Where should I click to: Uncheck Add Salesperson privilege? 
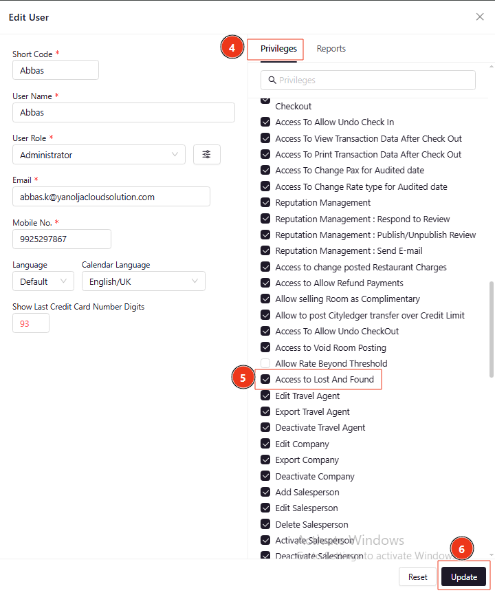pyautogui.click(x=265, y=492)
